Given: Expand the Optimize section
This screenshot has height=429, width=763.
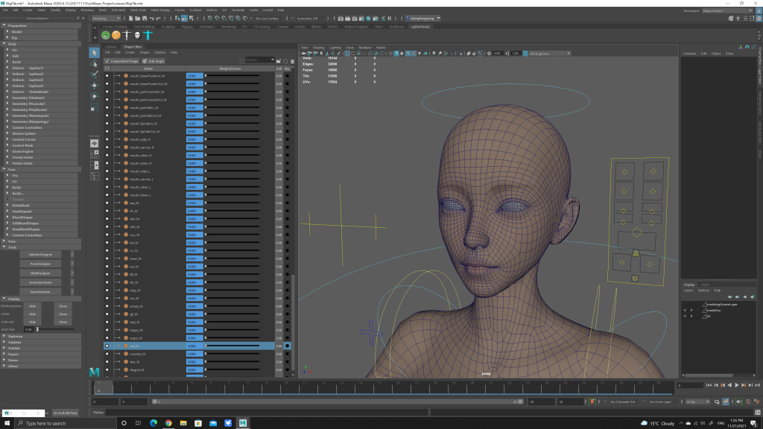Looking at the screenshot, I should (x=16, y=336).
